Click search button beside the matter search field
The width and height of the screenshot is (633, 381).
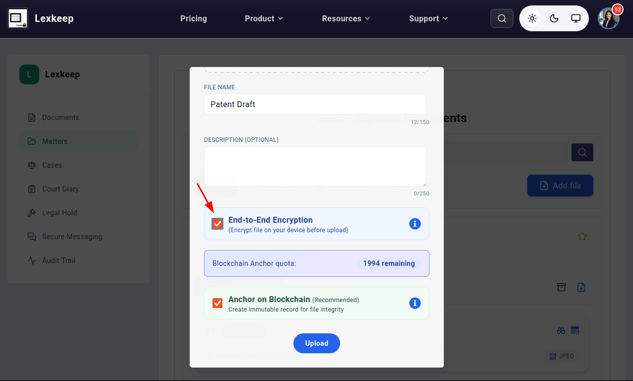[x=582, y=152]
